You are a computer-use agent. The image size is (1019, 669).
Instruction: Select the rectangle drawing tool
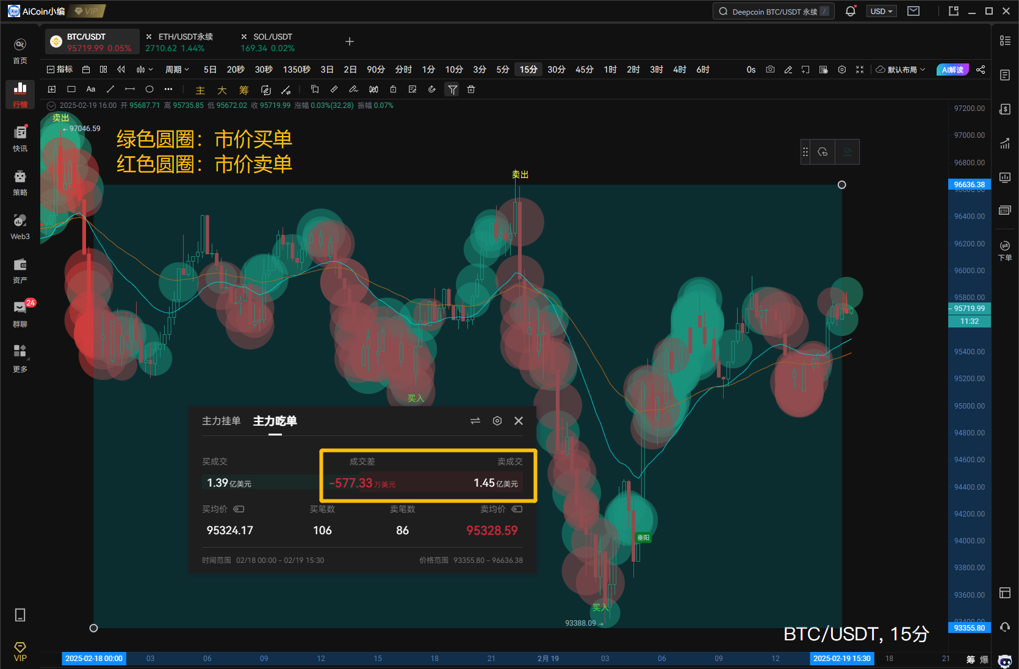point(71,89)
